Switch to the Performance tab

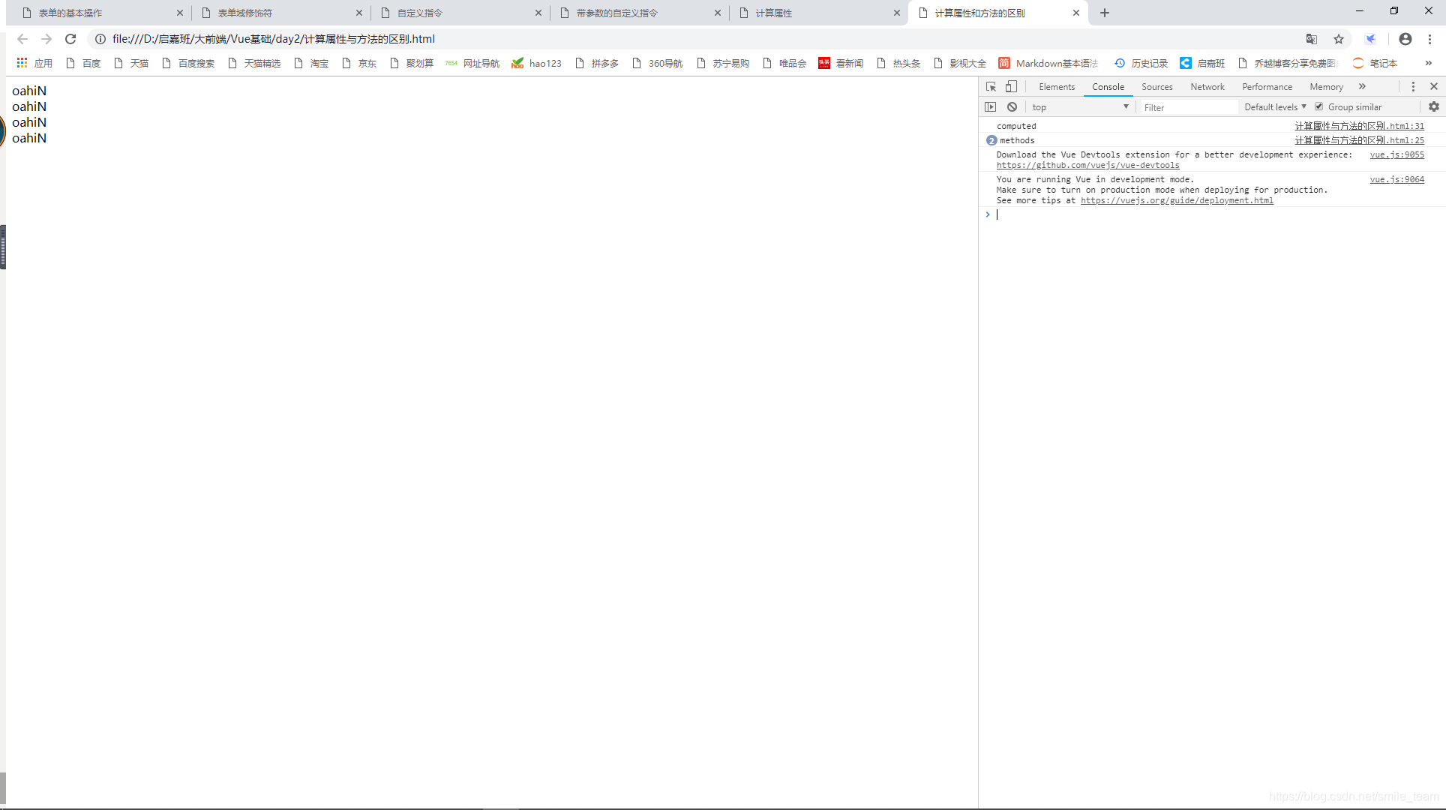click(x=1267, y=87)
